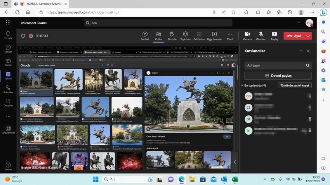Open Takvim in the Teams sidebar
Screen dimensions: 330x185
click(x=8, y=76)
